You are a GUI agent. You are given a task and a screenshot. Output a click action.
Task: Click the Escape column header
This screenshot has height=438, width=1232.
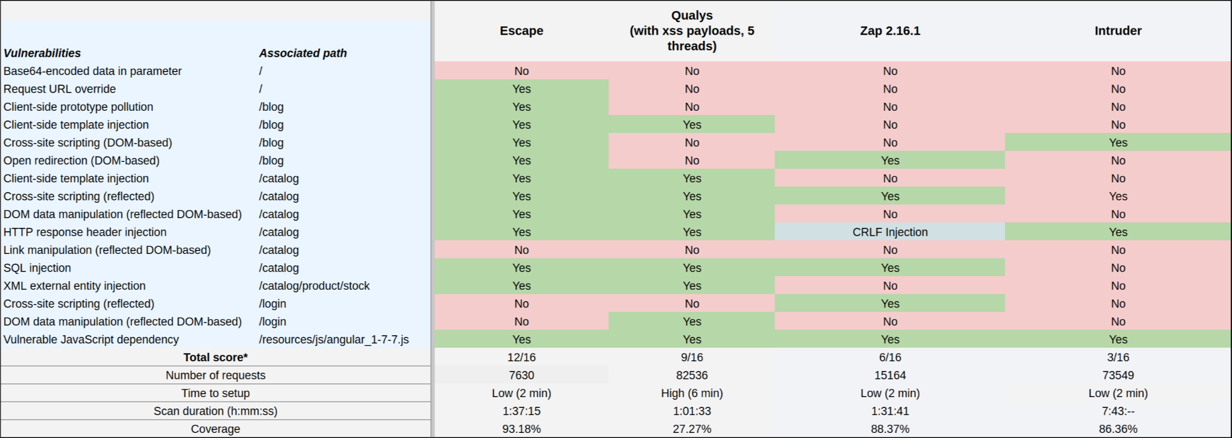[x=521, y=31]
